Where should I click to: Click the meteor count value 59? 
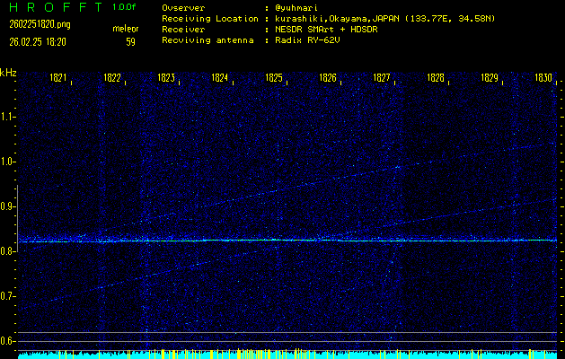(x=130, y=41)
